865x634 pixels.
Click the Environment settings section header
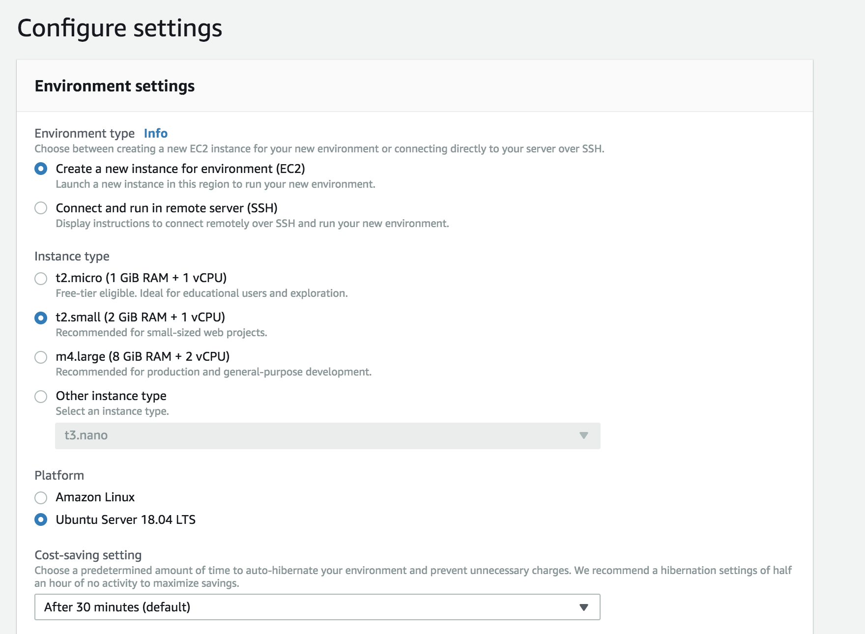[x=114, y=86]
